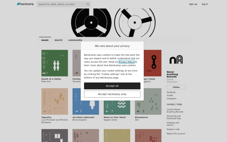
Task: Click the ad vitam aeternam title
Action: coord(83,117)
